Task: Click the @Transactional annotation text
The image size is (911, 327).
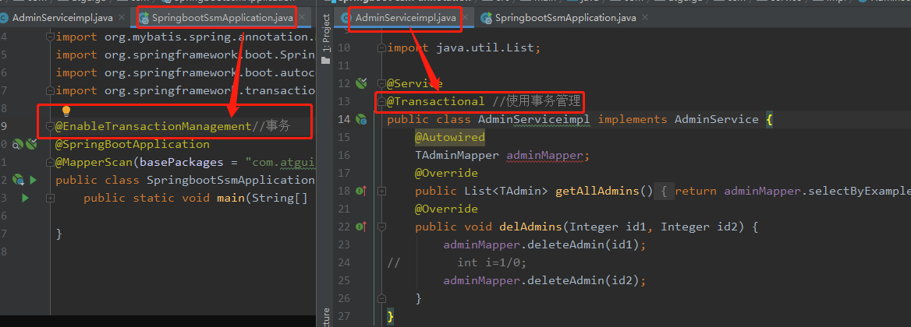Action: pyautogui.click(x=436, y=101)
